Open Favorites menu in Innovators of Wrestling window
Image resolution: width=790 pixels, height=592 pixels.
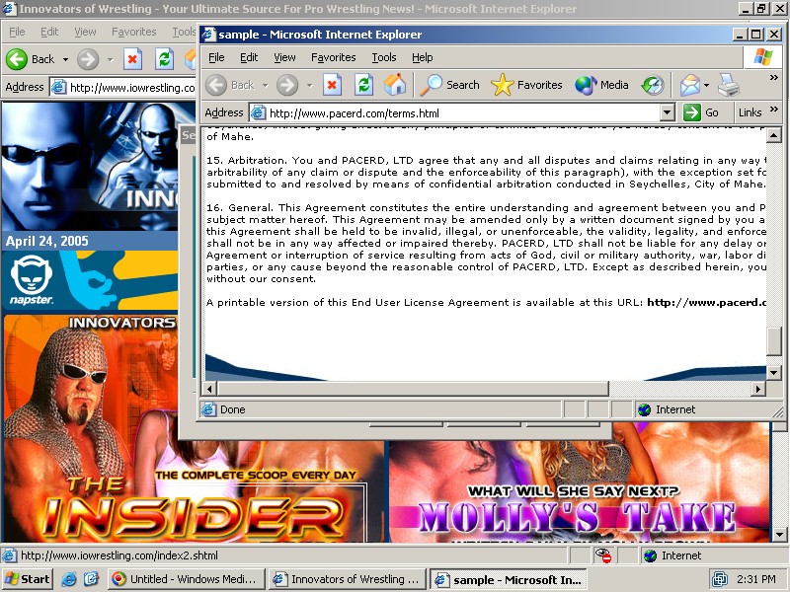(134, 32)
